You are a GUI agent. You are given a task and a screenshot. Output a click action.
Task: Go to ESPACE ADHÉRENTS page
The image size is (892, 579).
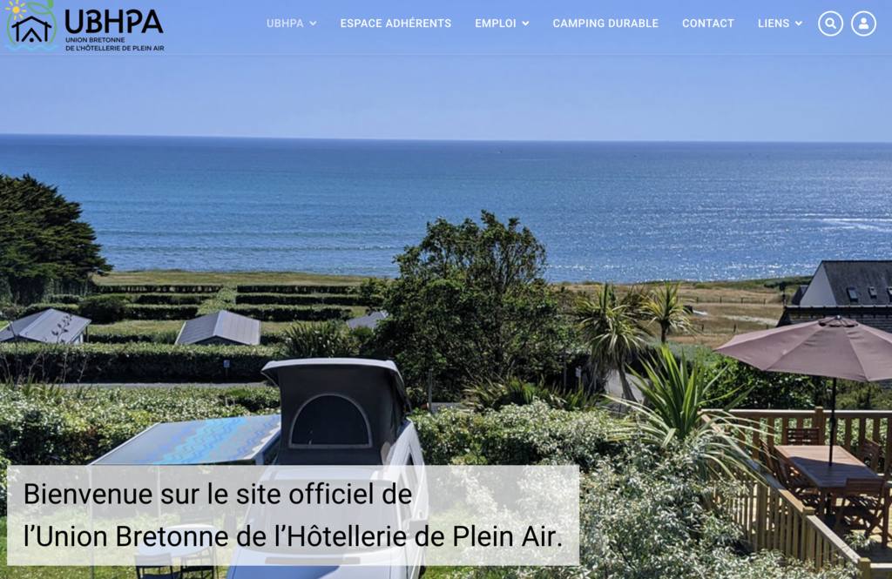click(395, 24)
